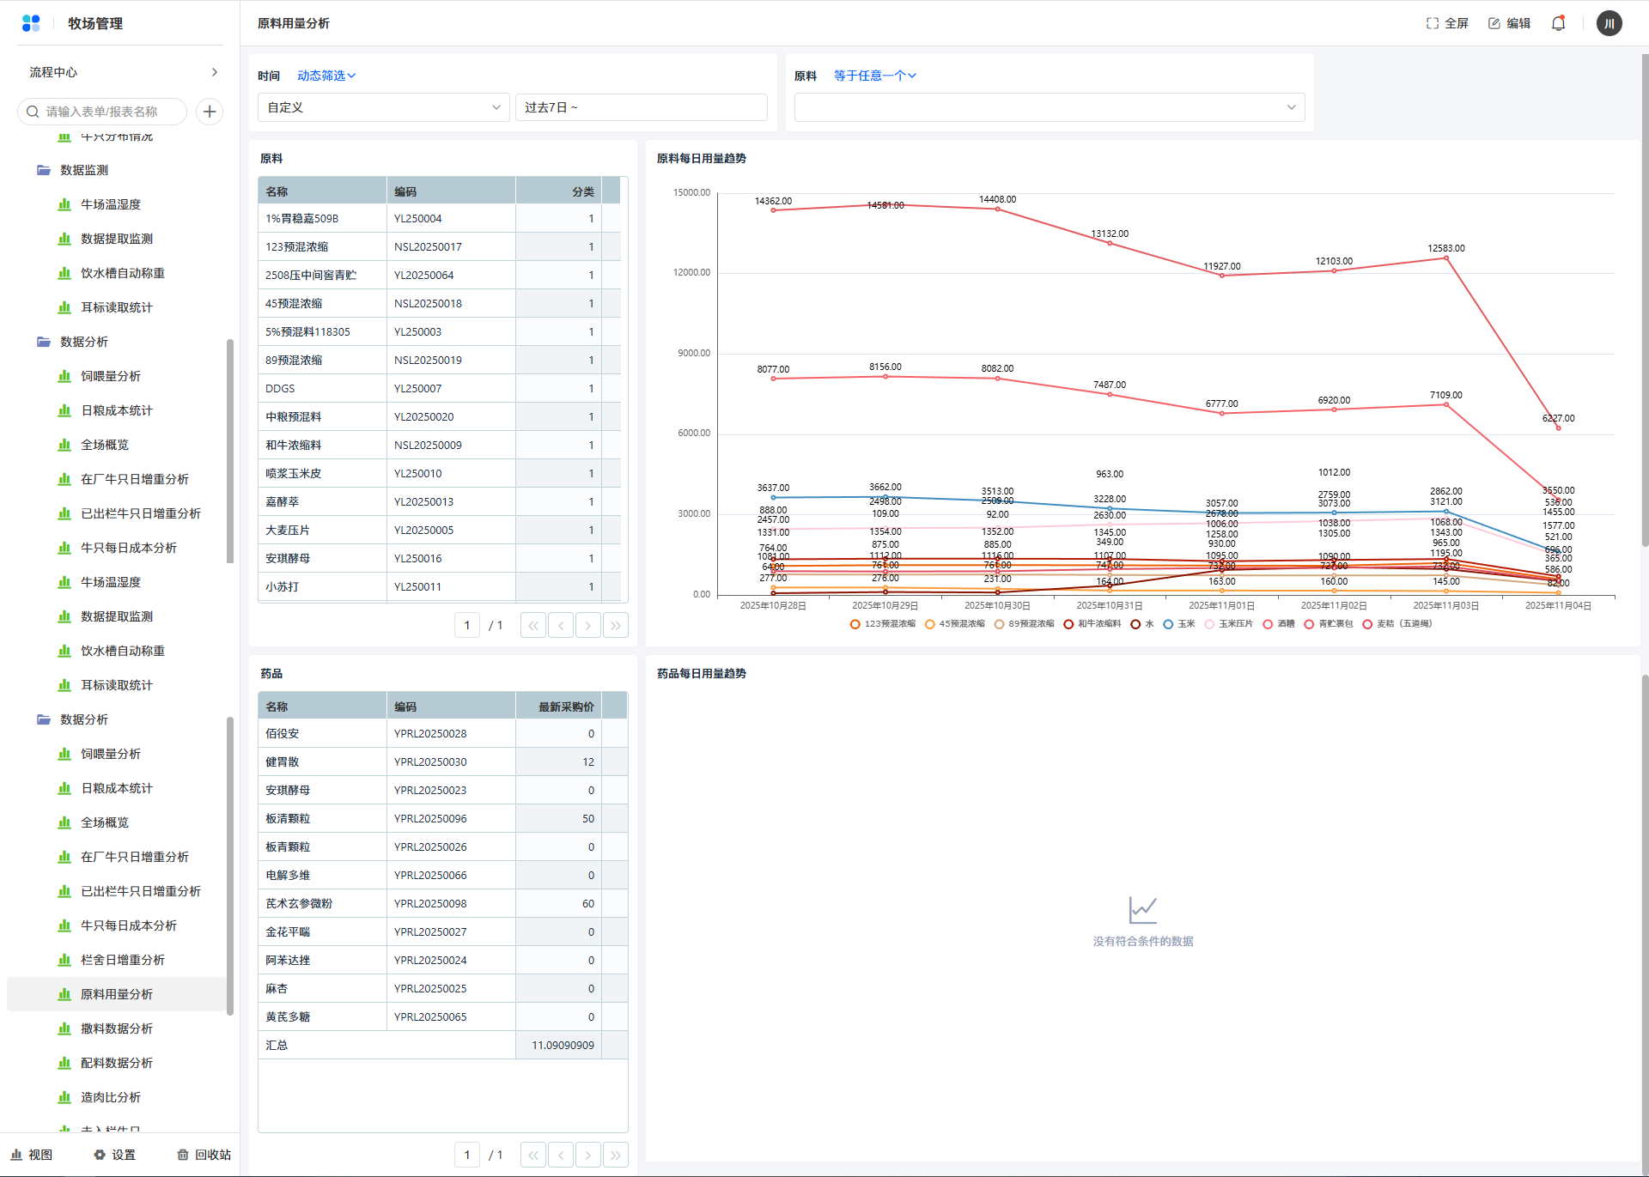Viewport: 1649px width, 1177px height.
Task: Open 配料数据分析 report in sidebar
Action: [x=117, y=1063]
